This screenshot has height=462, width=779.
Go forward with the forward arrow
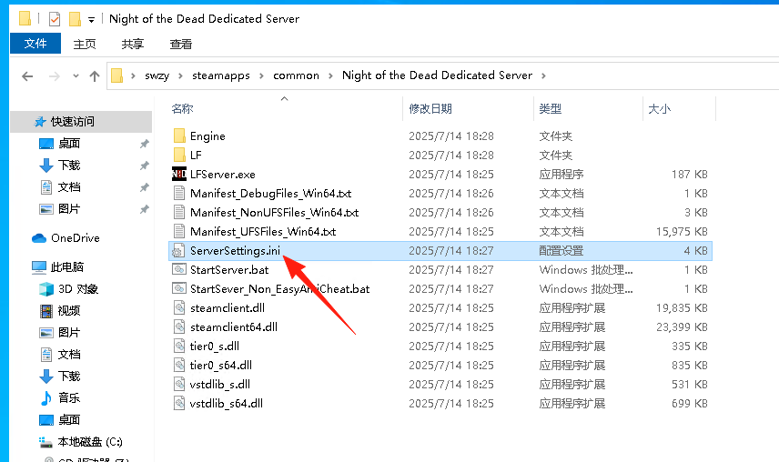(x=55, y=75)
